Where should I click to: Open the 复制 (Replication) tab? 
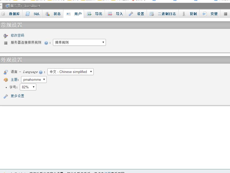pyautogui.click(x=189, y=14)
